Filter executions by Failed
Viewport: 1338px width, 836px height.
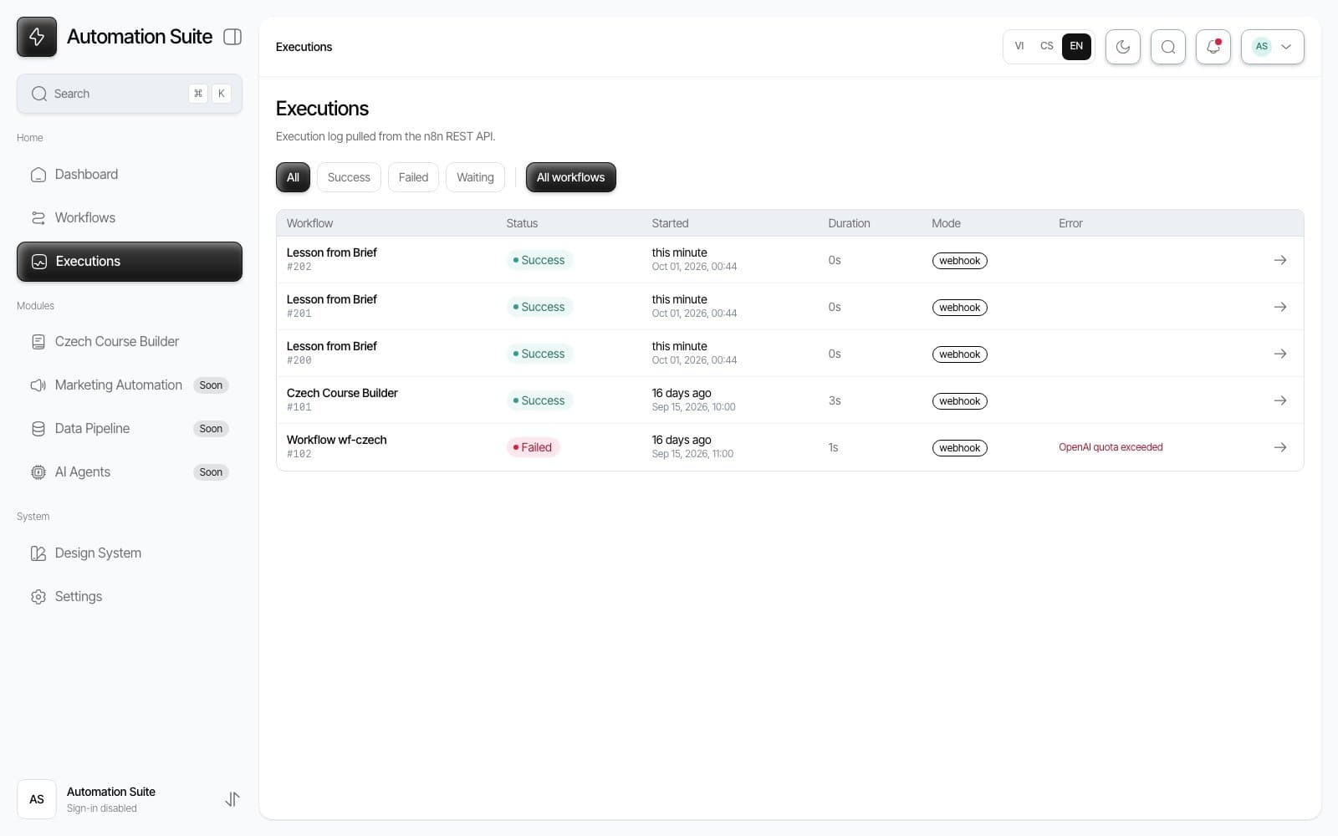pos(413,177)
